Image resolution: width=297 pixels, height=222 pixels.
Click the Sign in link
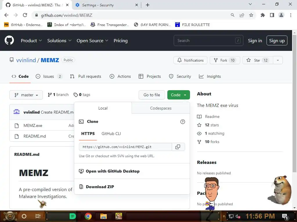coord(255,40)
